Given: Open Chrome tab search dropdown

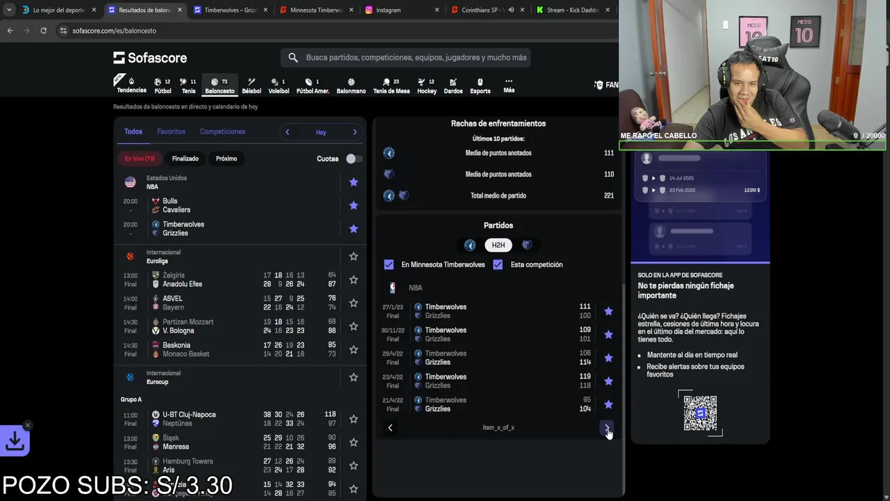Looking at the screenshot, I should [9, 10].
